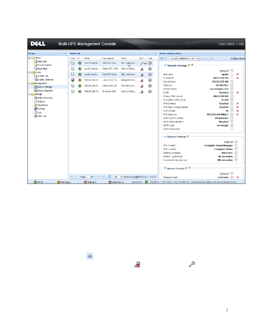Open the Node Map view
The image size is (275, 330).
pyautogui.click(x=42, y=69)
